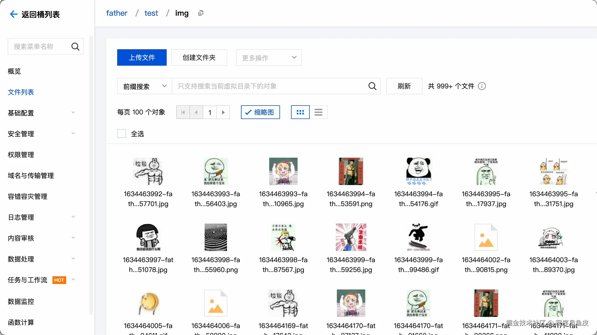Click the back arrow to bucket list
Viewport: 597px width, 335px height.
coord(14,14)
